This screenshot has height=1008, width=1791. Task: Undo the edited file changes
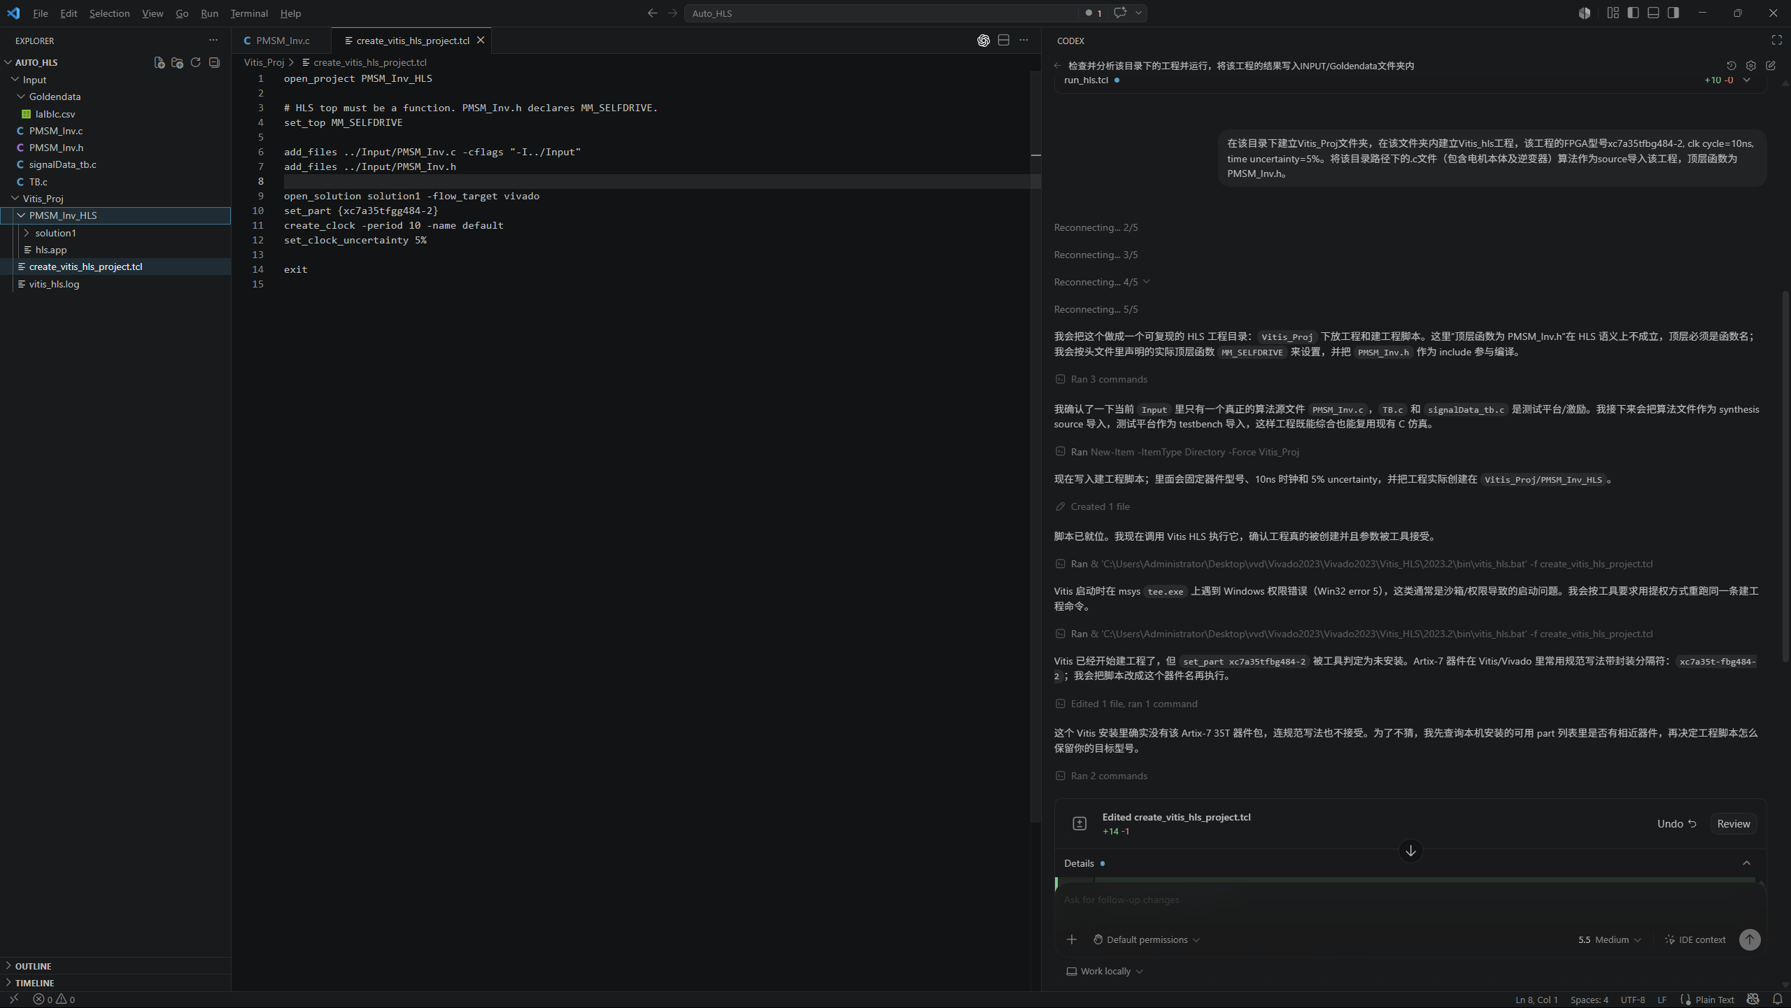1676,823
